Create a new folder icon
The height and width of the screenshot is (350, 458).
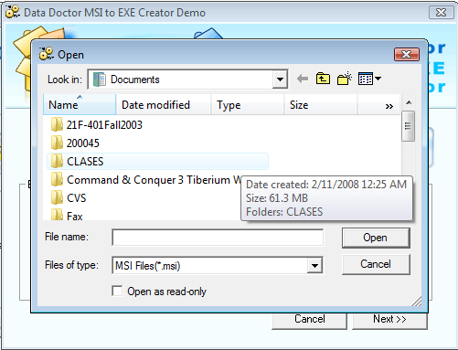345,79
